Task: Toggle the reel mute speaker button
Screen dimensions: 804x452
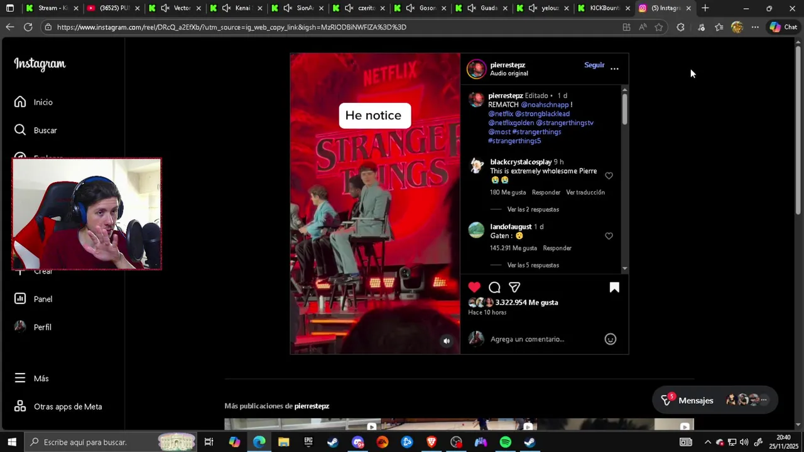Action: tap(447, 341)
